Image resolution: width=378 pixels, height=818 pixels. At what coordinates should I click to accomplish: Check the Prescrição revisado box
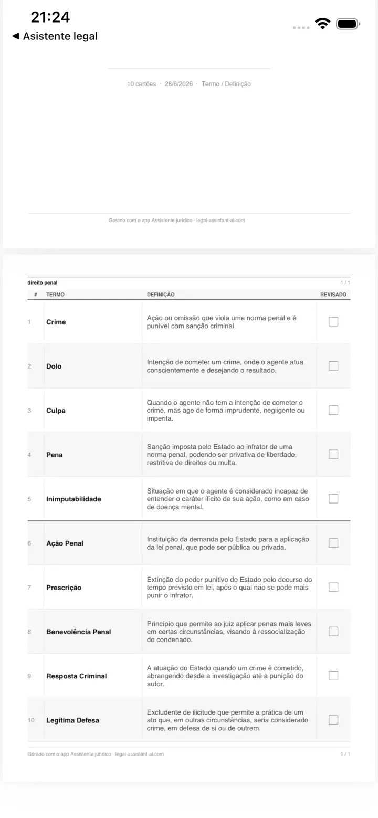333,587
